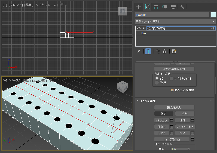This screenshot has width=217, height=153.
Task: Open the モディファイヤ リスト dropdown
Action: coord(176,22)
